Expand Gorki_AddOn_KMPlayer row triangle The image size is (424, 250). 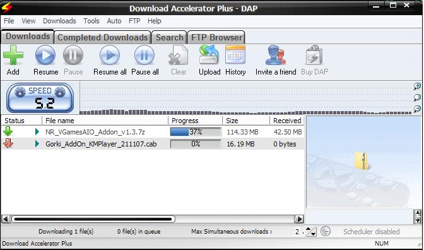37,144
